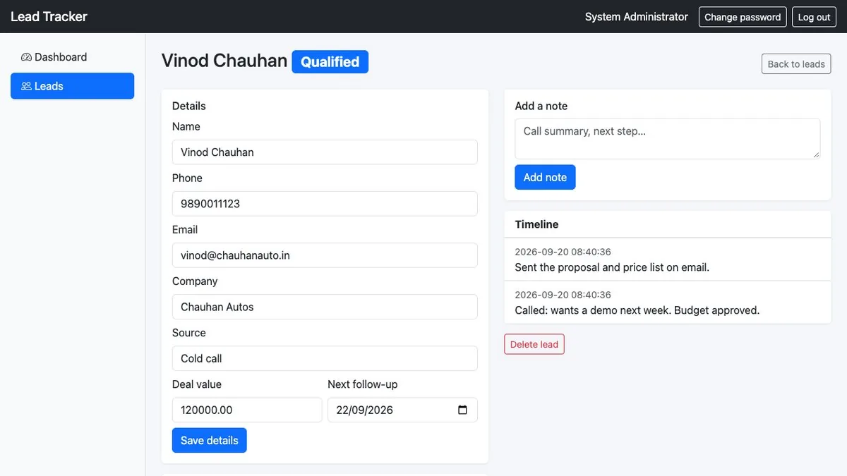Click the Source field label

coord(189,333)
